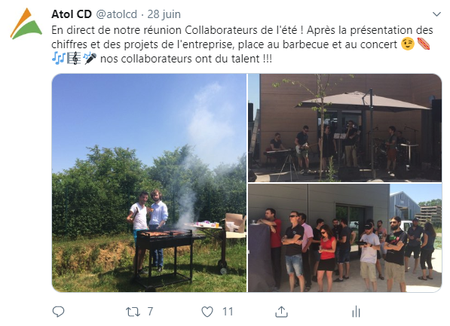The height and width of the screenshot is (326, 450).
Task: Like the tweet with the heart icon
Action: [x=207, y=312]
